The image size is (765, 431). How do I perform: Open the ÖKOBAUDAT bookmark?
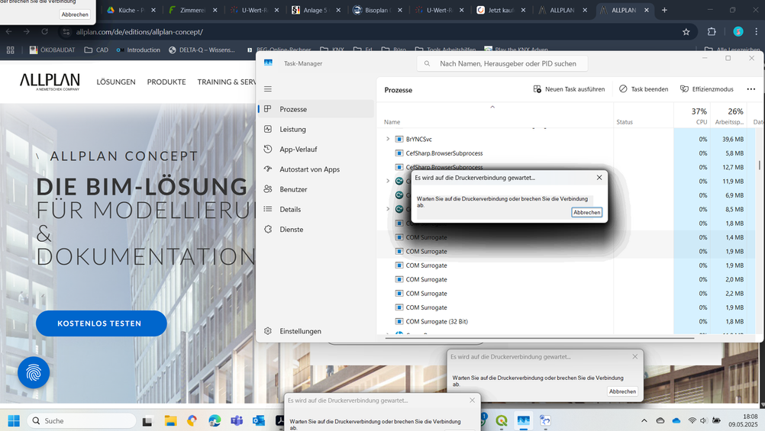(52, 50)
